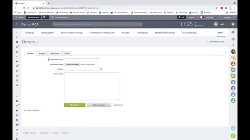
Task: Click the user profile avatar in header
Action: [216, 24]
